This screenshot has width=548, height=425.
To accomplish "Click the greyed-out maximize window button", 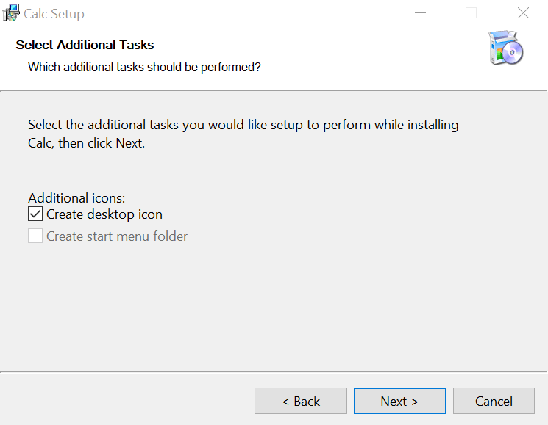I will [x=471, y=13].
